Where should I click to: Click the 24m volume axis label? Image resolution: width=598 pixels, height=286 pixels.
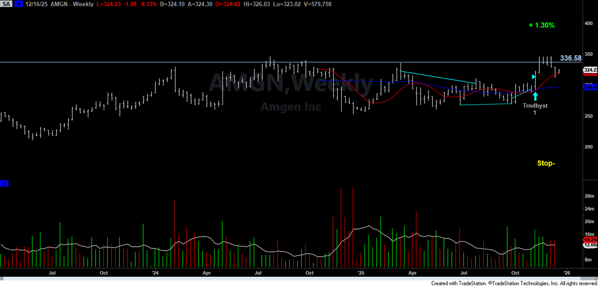(589, 209)
